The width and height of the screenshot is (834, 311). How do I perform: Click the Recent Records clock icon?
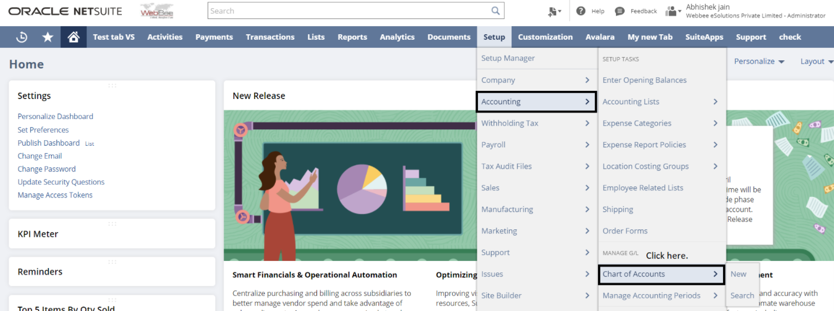tap(22, 37)
